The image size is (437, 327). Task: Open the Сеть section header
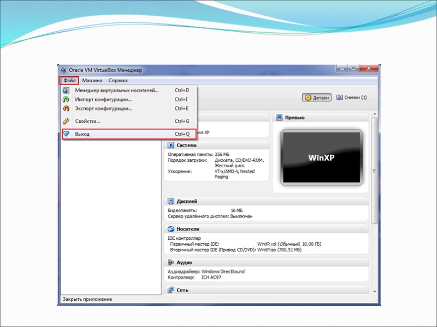267,290
